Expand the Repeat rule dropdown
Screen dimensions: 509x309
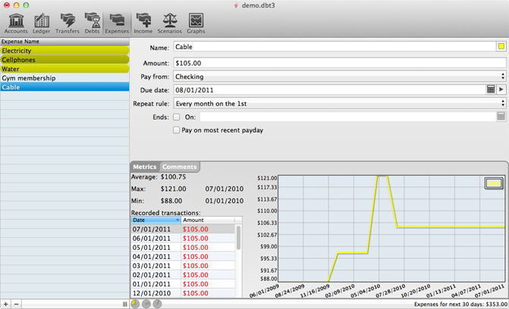pos(339,104)
